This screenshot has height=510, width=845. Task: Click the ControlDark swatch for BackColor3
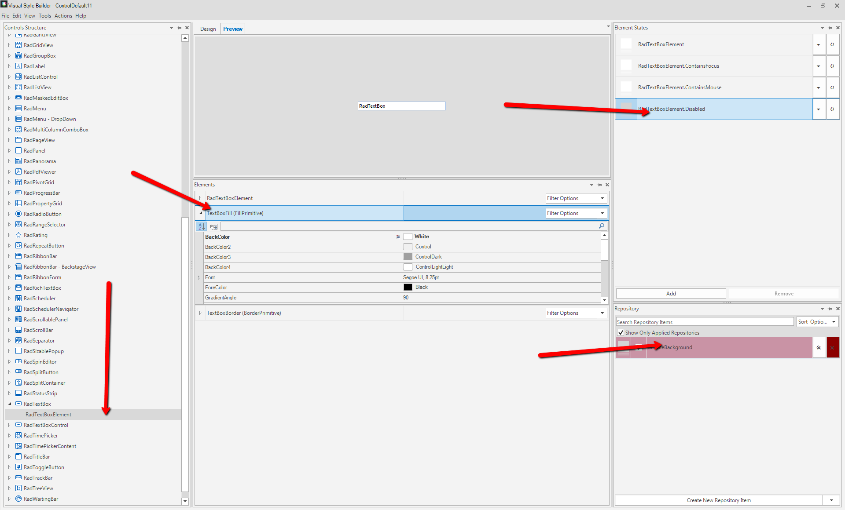click(408, 257)
